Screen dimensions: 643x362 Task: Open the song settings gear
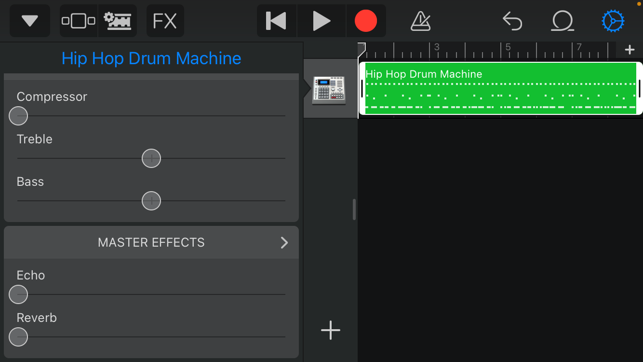613,21
